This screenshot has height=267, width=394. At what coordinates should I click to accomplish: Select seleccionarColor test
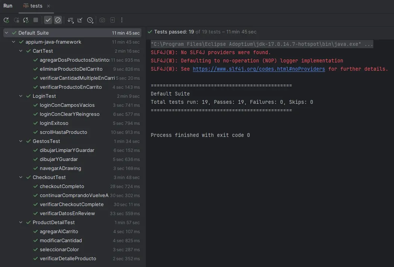pos(72,250)
